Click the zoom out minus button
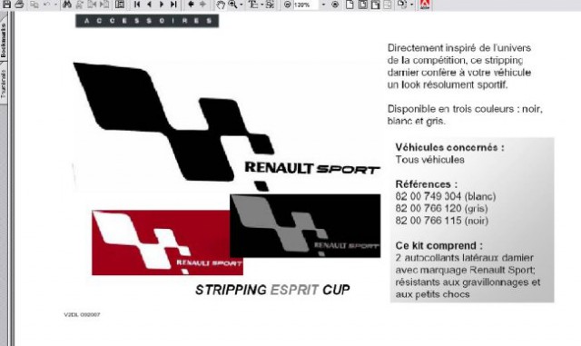Viewport: 581px width, 346px height. tap(287, 5)
